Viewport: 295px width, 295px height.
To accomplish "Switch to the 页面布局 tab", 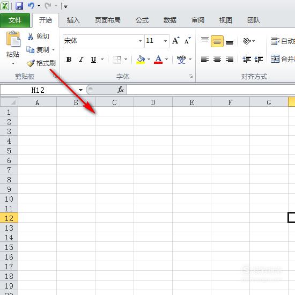I will point(108,20).
